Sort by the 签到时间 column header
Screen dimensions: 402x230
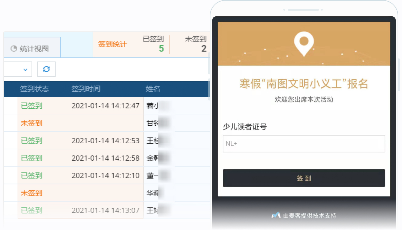point(86,89)
